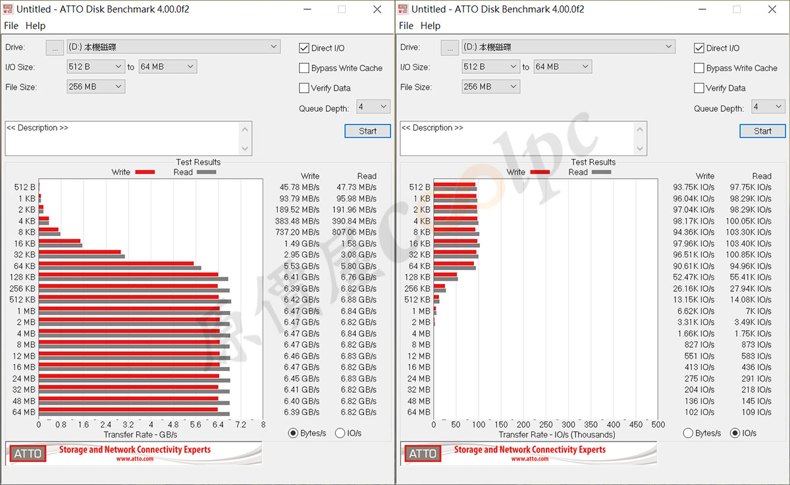Image resolution: width=790 pixels, height=485 pixels.
Task: Click ATTO logo in right window banner
Action: [423, 453]
